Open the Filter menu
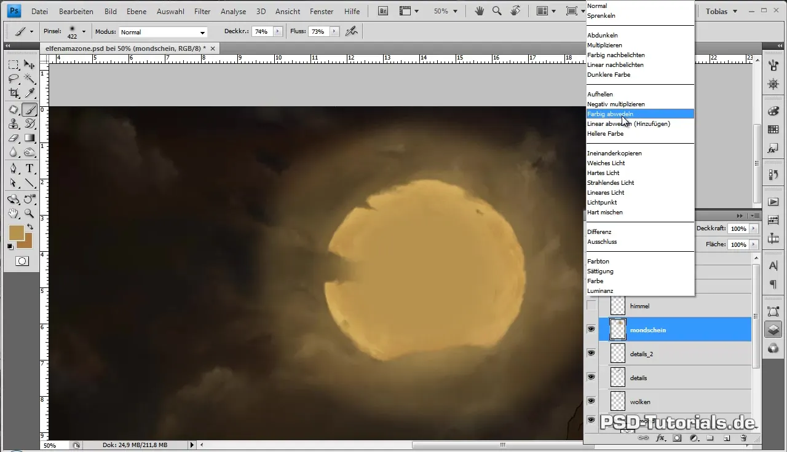This screenshot has width=787, height=452. (x=202, y=11)
